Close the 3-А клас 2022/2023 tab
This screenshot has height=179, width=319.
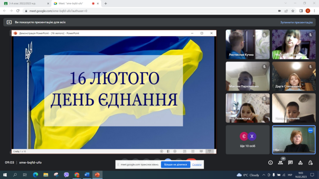[x=48, y=4]
